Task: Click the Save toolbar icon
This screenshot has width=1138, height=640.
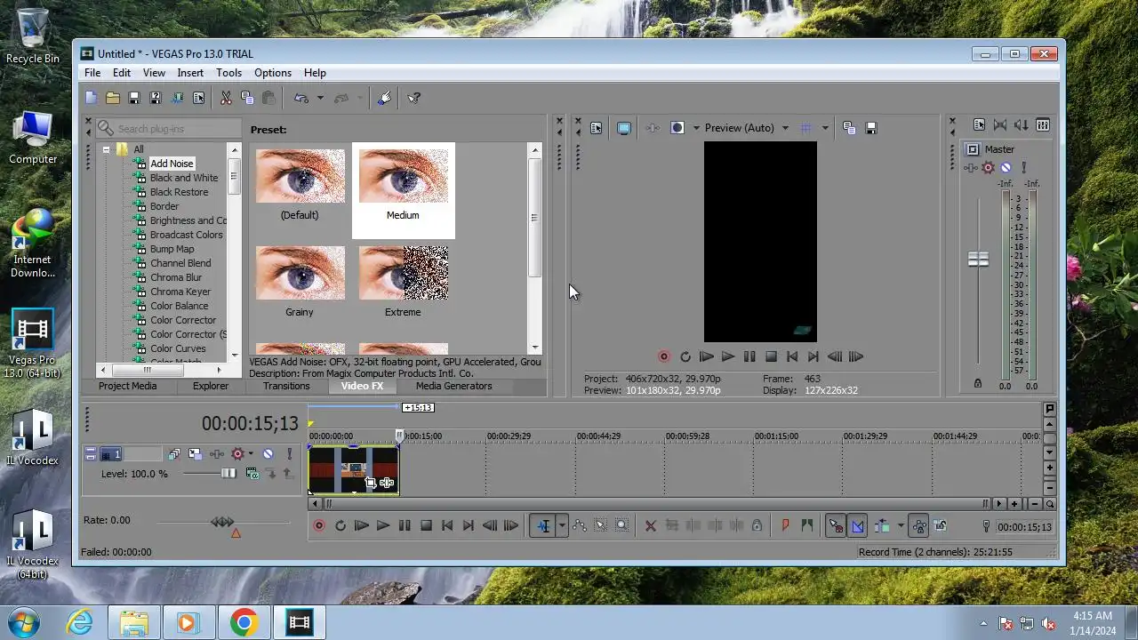Action: point(134,98)
